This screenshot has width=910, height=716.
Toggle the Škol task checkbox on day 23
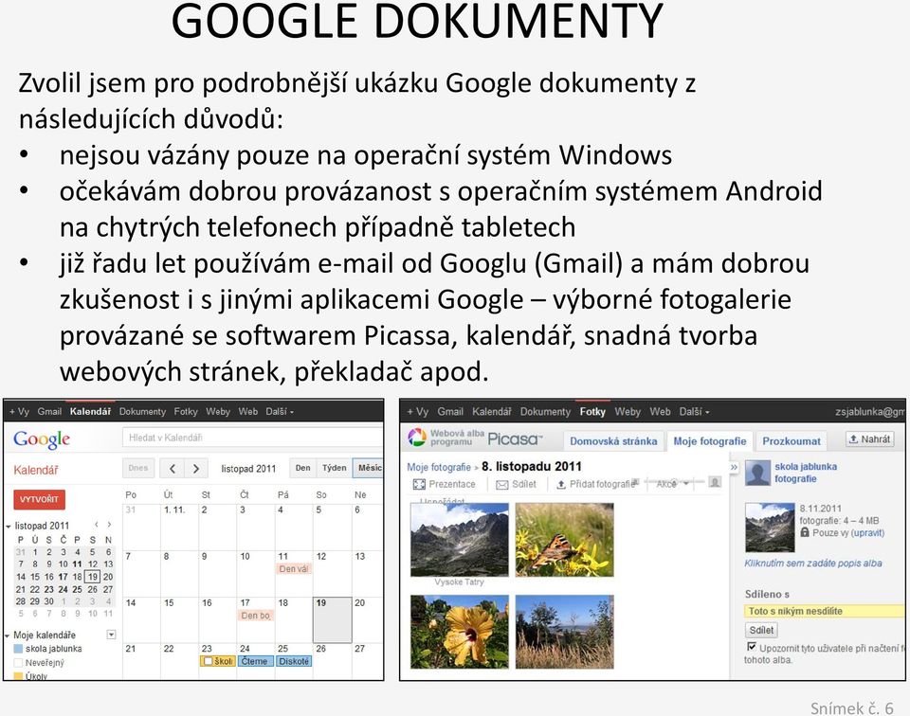pyautogui.click(x=208, y=661)
